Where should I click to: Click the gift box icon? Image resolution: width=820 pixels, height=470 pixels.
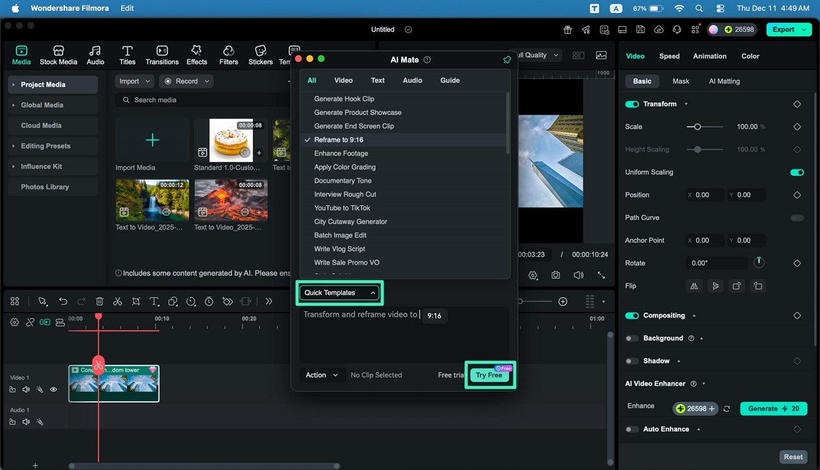[568, 30]
